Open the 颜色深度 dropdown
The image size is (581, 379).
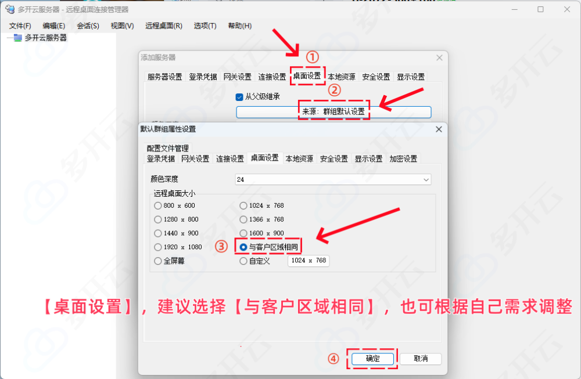(x=333, y=179)
